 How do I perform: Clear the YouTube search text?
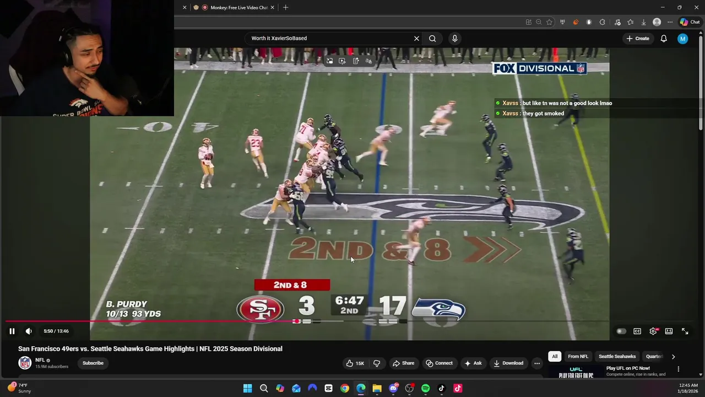pos(416,39)
